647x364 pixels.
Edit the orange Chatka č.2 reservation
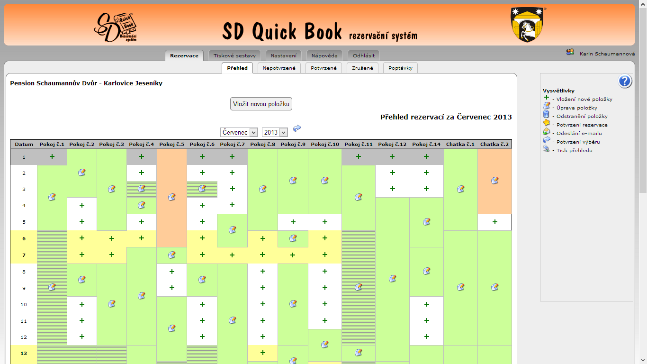pos(495,181)
